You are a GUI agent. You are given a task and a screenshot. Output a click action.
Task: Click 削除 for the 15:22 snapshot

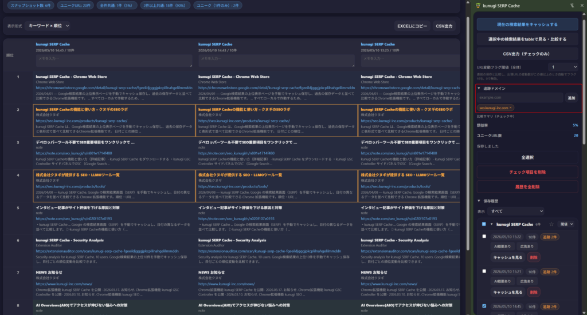click(x=534, y=257)
